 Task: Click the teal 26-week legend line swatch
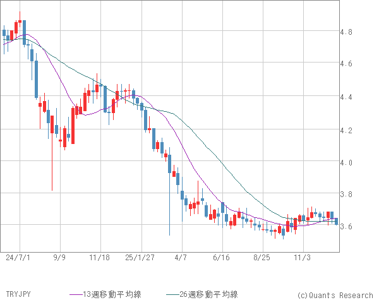(172, 294)
